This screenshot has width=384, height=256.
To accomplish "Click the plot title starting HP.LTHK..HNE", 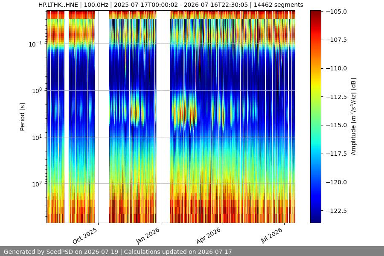I will 171,5.
